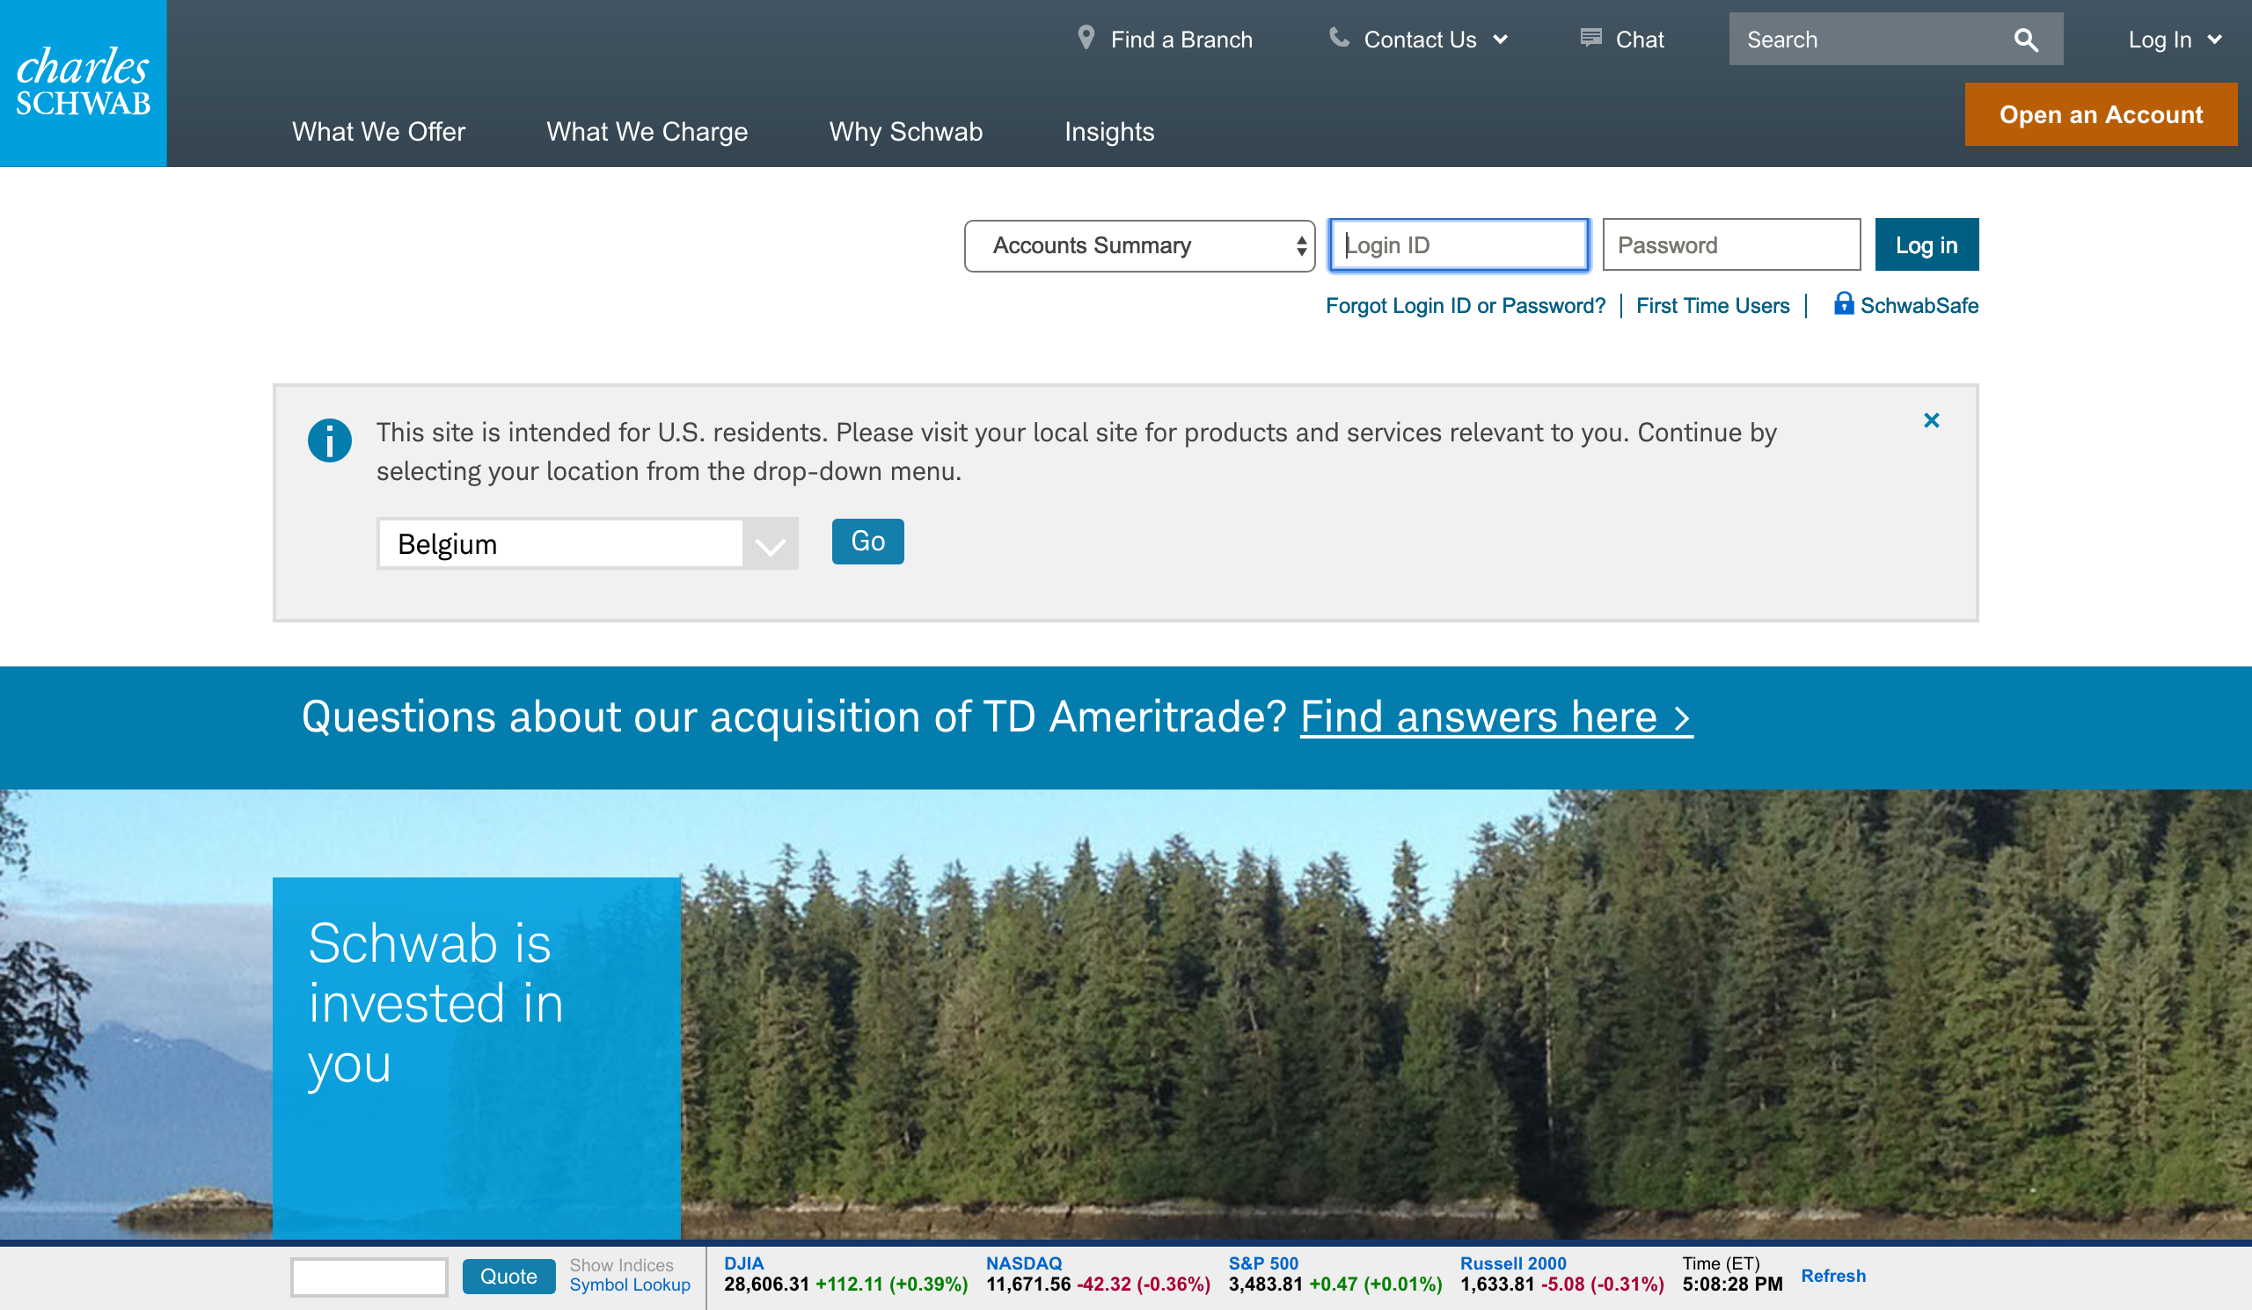Open the Why Schwab menu

pyautogui.click(x=905, y=132)
